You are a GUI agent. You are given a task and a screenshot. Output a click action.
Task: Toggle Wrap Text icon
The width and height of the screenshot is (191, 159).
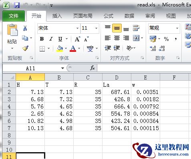(x=136, y=28)
